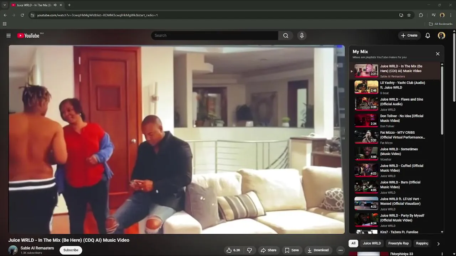Open YouTube notifications bell

pyautogui.click(x=428, y=36)
